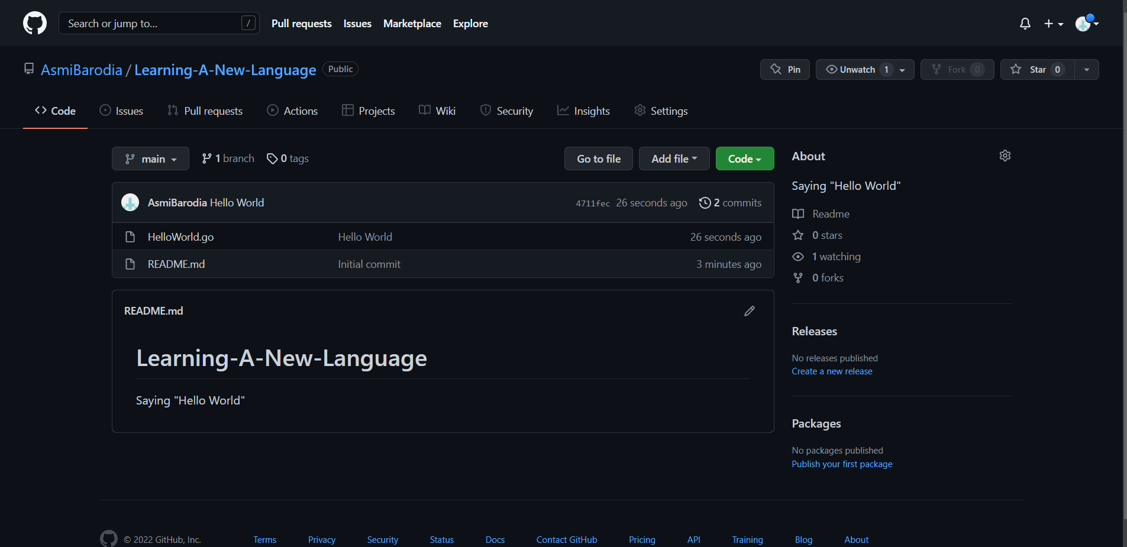Open the Initial commit message link
Screen dimensions: 1127x547
369,264
